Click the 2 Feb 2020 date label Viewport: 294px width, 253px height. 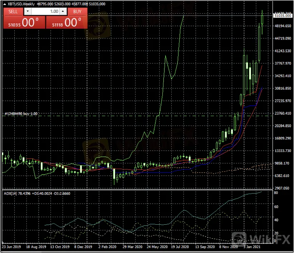click(107, 247)
